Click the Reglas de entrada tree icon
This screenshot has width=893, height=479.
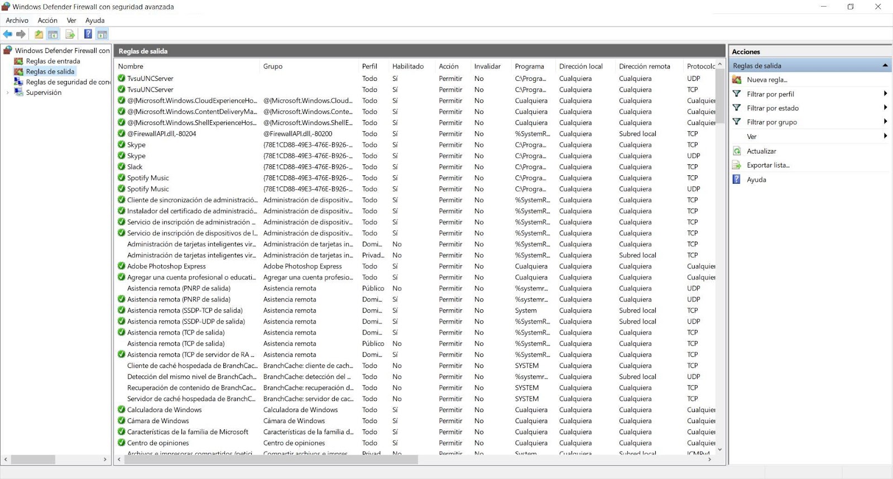tap(18, 61)
